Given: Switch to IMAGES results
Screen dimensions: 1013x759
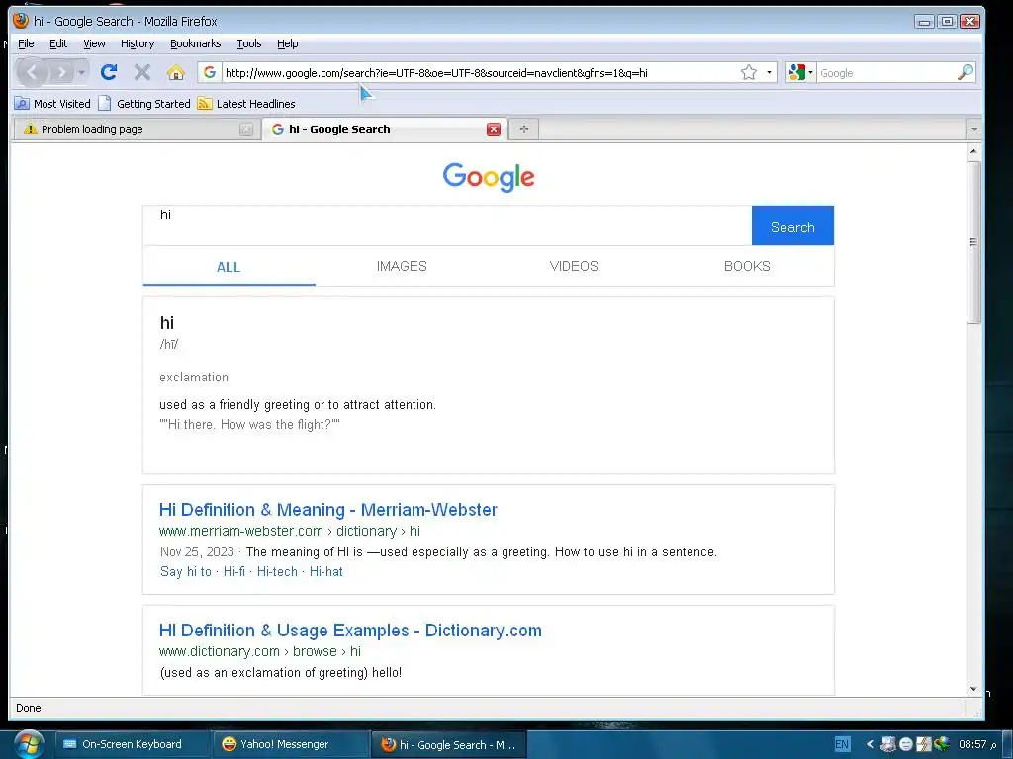Looking at the screenshot, I should click(x=402, y=266).
